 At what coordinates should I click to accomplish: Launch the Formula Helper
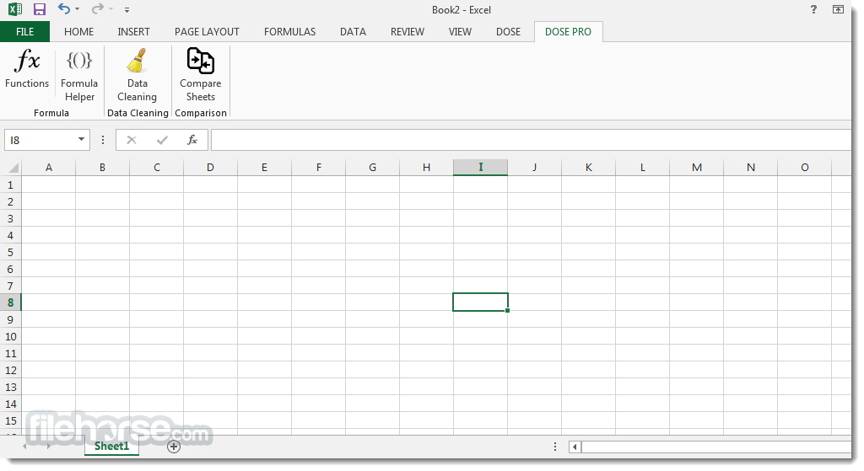(79, 75)
